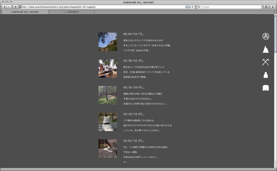Reload the page with the refresh icon

click(x=193, y=7)
